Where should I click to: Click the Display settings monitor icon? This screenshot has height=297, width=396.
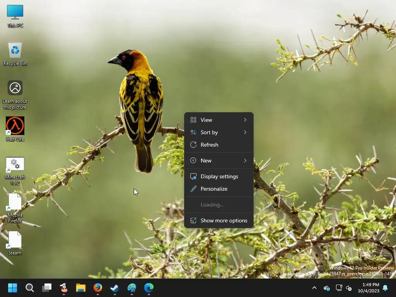(x=193, y=176)
